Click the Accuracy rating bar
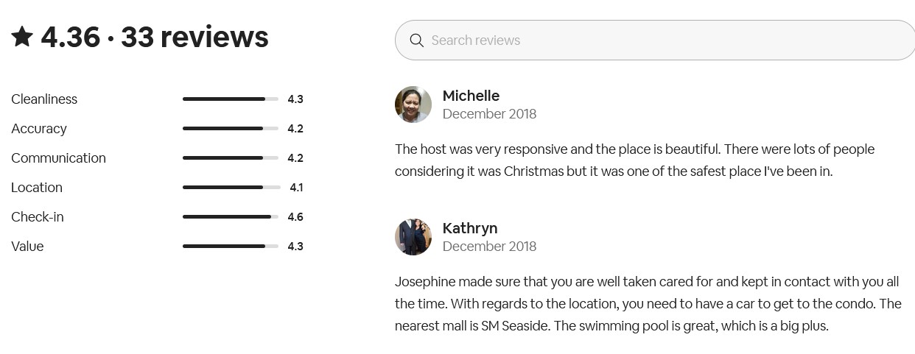The height and width of the screenshot is (354, 915). pyautogui.click(x=231, y=129)
